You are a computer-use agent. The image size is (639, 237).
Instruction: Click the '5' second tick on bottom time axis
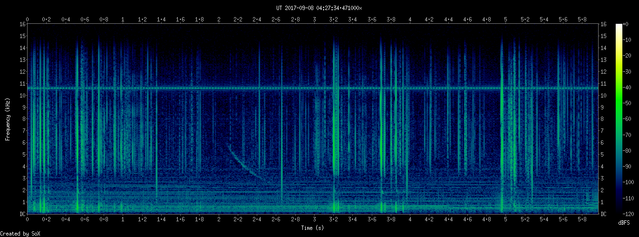coord(505,219)
